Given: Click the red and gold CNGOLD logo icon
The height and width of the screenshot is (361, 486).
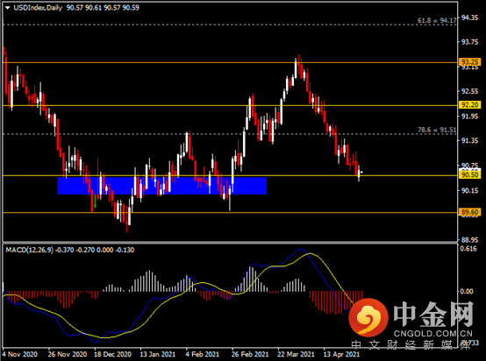Looking at the screenshot, I should tap(368, 317).
